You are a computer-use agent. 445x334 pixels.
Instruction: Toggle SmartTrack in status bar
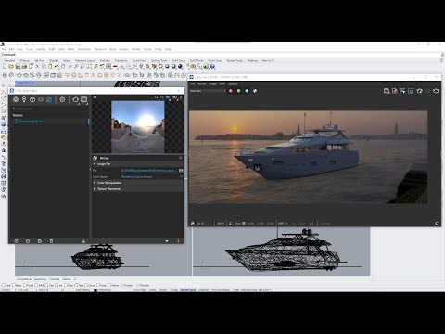(188, 290)
